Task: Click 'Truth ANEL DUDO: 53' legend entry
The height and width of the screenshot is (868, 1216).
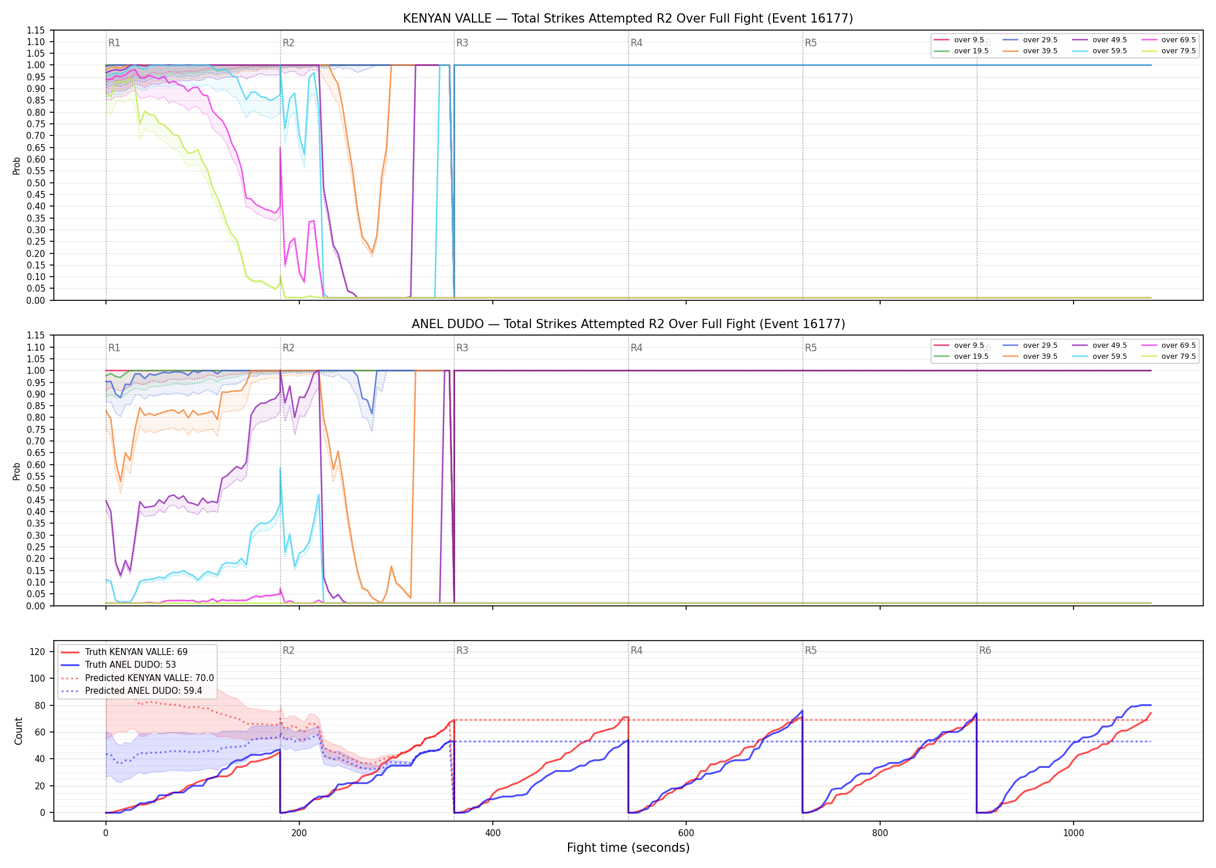Action: (x=118, y=665)
